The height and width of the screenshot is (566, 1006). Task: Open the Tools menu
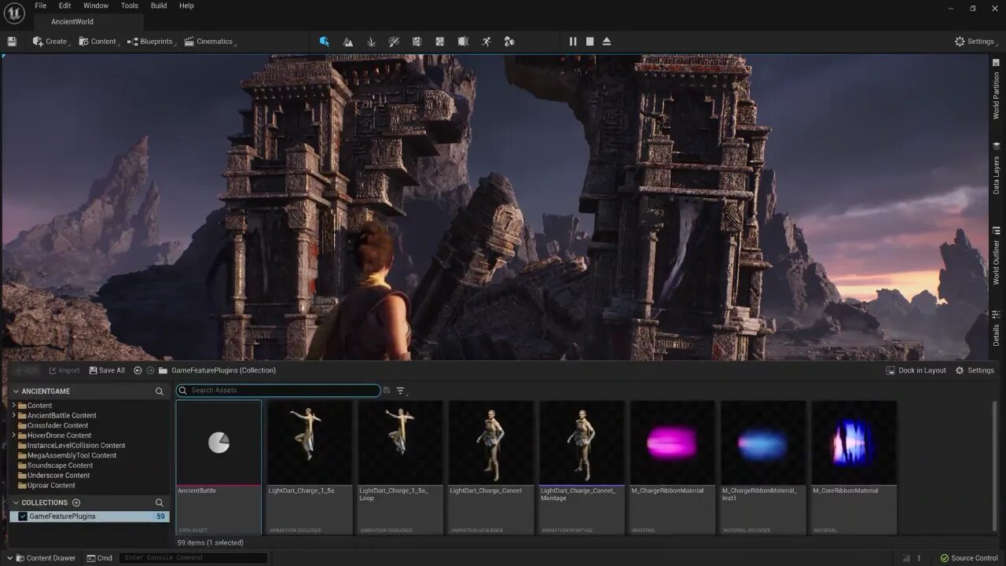pyautogui.click(x=130, y=6)
